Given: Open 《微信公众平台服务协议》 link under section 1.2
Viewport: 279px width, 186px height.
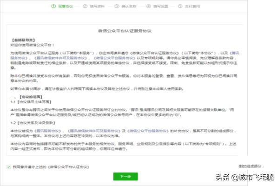Looking at the screenshot, I should 148,131.
